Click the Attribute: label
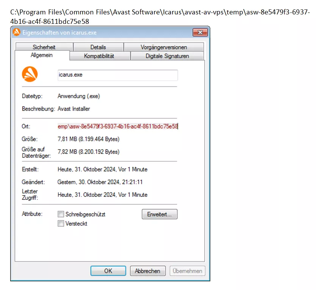Screen dimensions: 316x290 point(32,214)
